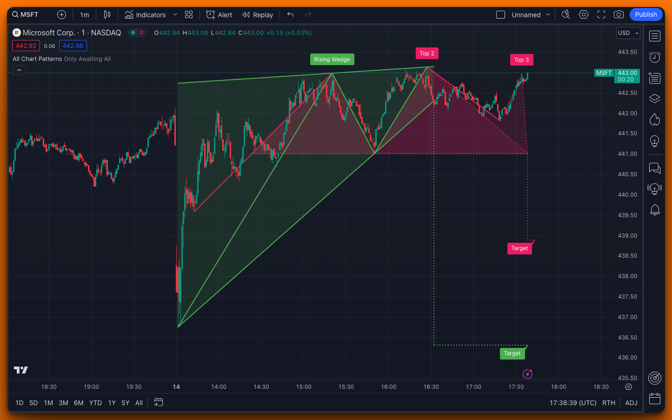The width and height of the screenshot is (672, 420).
Task: Open the Indicators dialog
Action: point(145,14)
